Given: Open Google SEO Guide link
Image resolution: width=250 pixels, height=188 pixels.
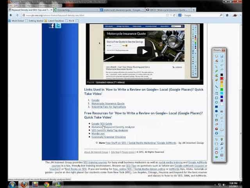Looking at the screenshot, I should pos(102,124).
